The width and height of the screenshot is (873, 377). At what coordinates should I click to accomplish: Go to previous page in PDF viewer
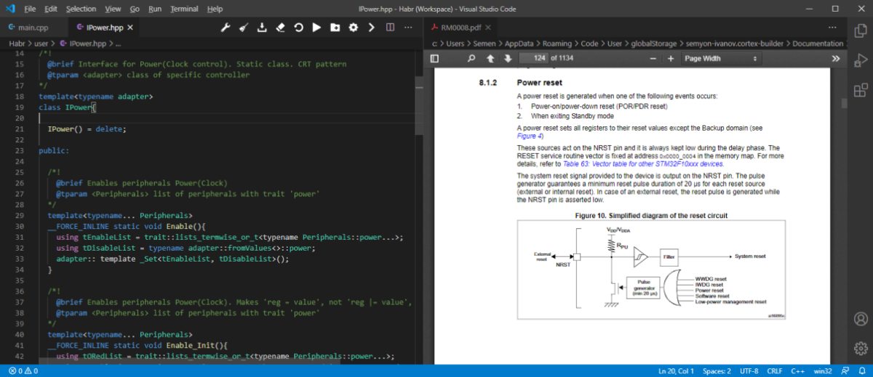[x=490, y=58]
